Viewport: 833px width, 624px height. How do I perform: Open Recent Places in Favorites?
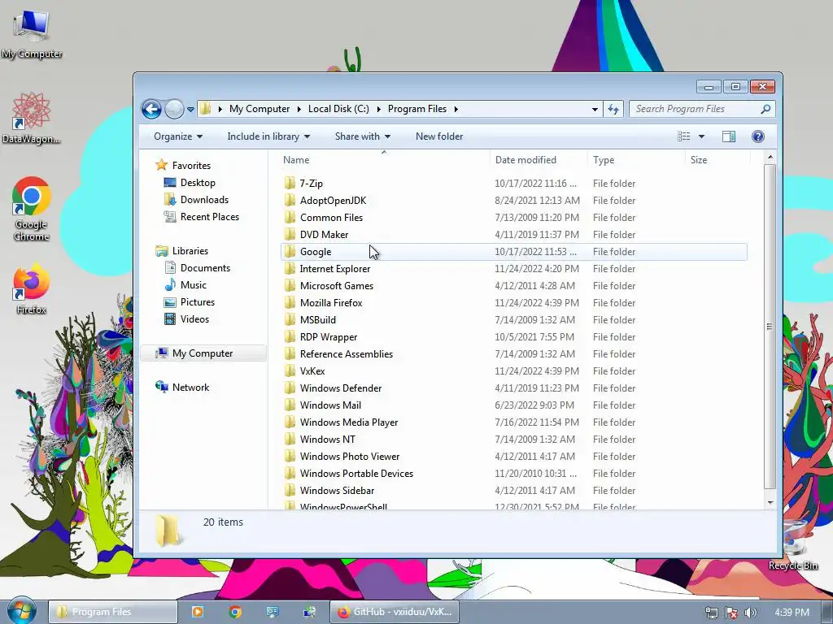click(x=209, y=216)
